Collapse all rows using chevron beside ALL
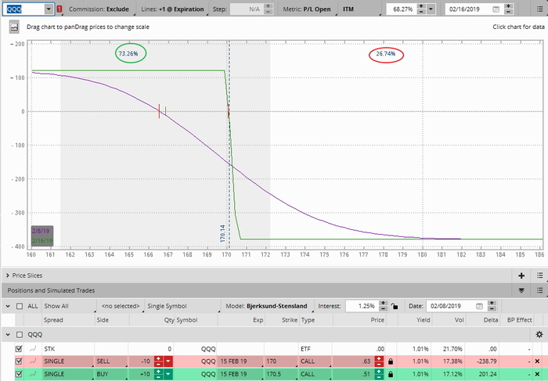Viewport: 548px width, 381px height. click(7, 306)
